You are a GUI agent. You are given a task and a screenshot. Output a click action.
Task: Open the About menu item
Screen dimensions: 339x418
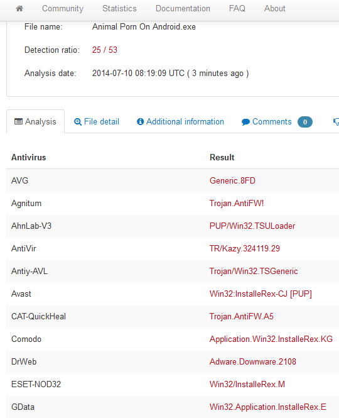coord(274,9)
